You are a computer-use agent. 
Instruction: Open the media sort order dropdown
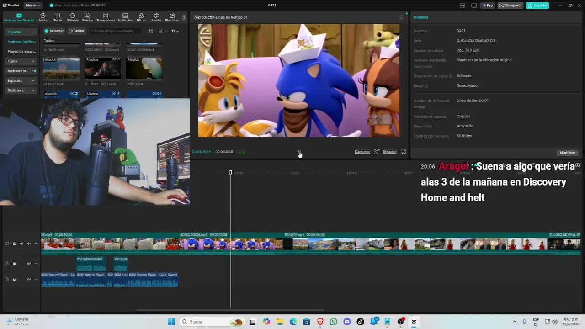coord(163,31)
